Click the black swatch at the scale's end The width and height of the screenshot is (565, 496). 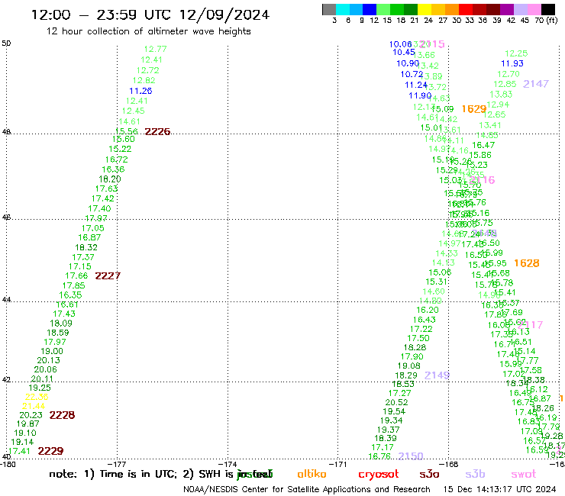[547, 9]
